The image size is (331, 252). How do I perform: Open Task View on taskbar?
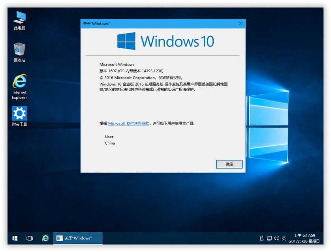point(30,238)
